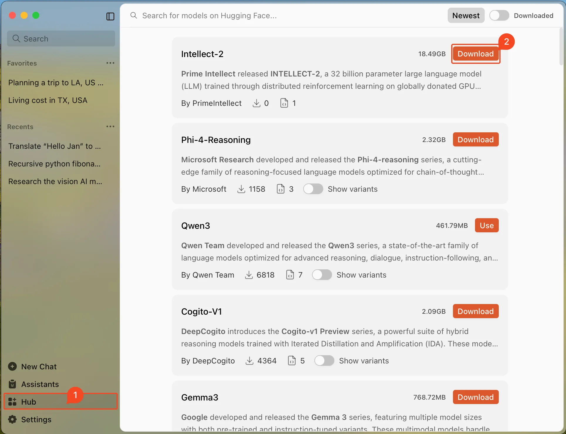The width and height of the screenshot is (566, 434).
Task: Click the New Chat plus icon
Action: [x=12, y=366]
